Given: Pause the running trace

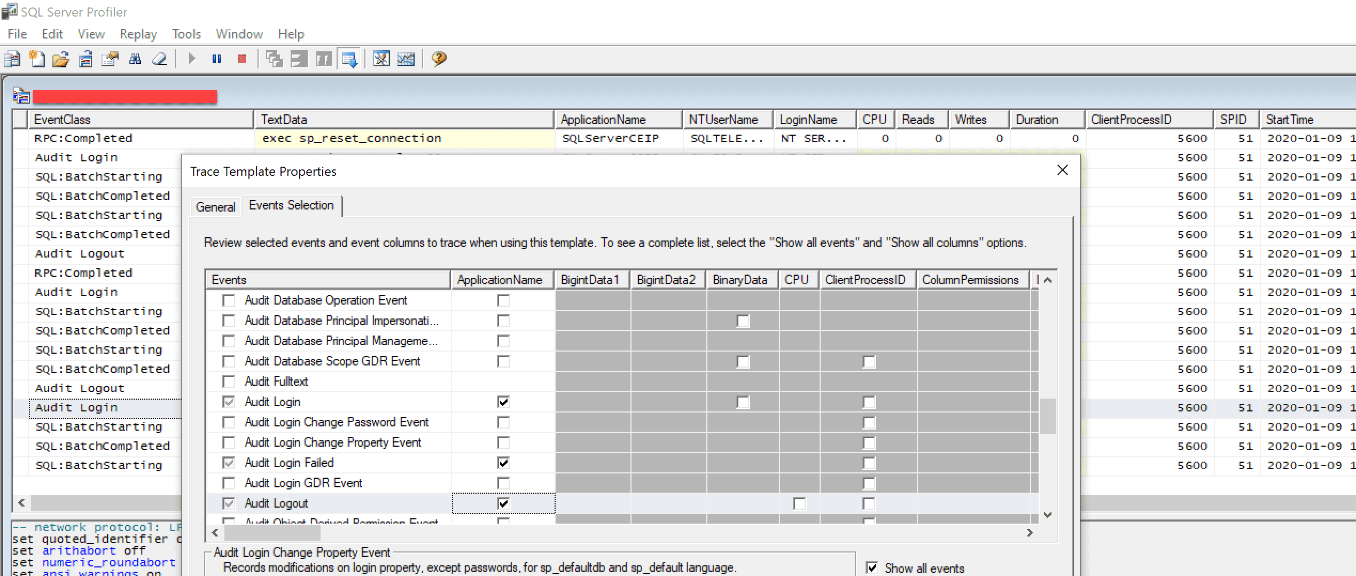Looking at the screenshot, I should [x=216, y=59].
